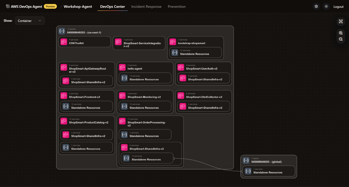Switch to the Incident Response tab
The height and width of the screenshot is (187, 349).
146,6
